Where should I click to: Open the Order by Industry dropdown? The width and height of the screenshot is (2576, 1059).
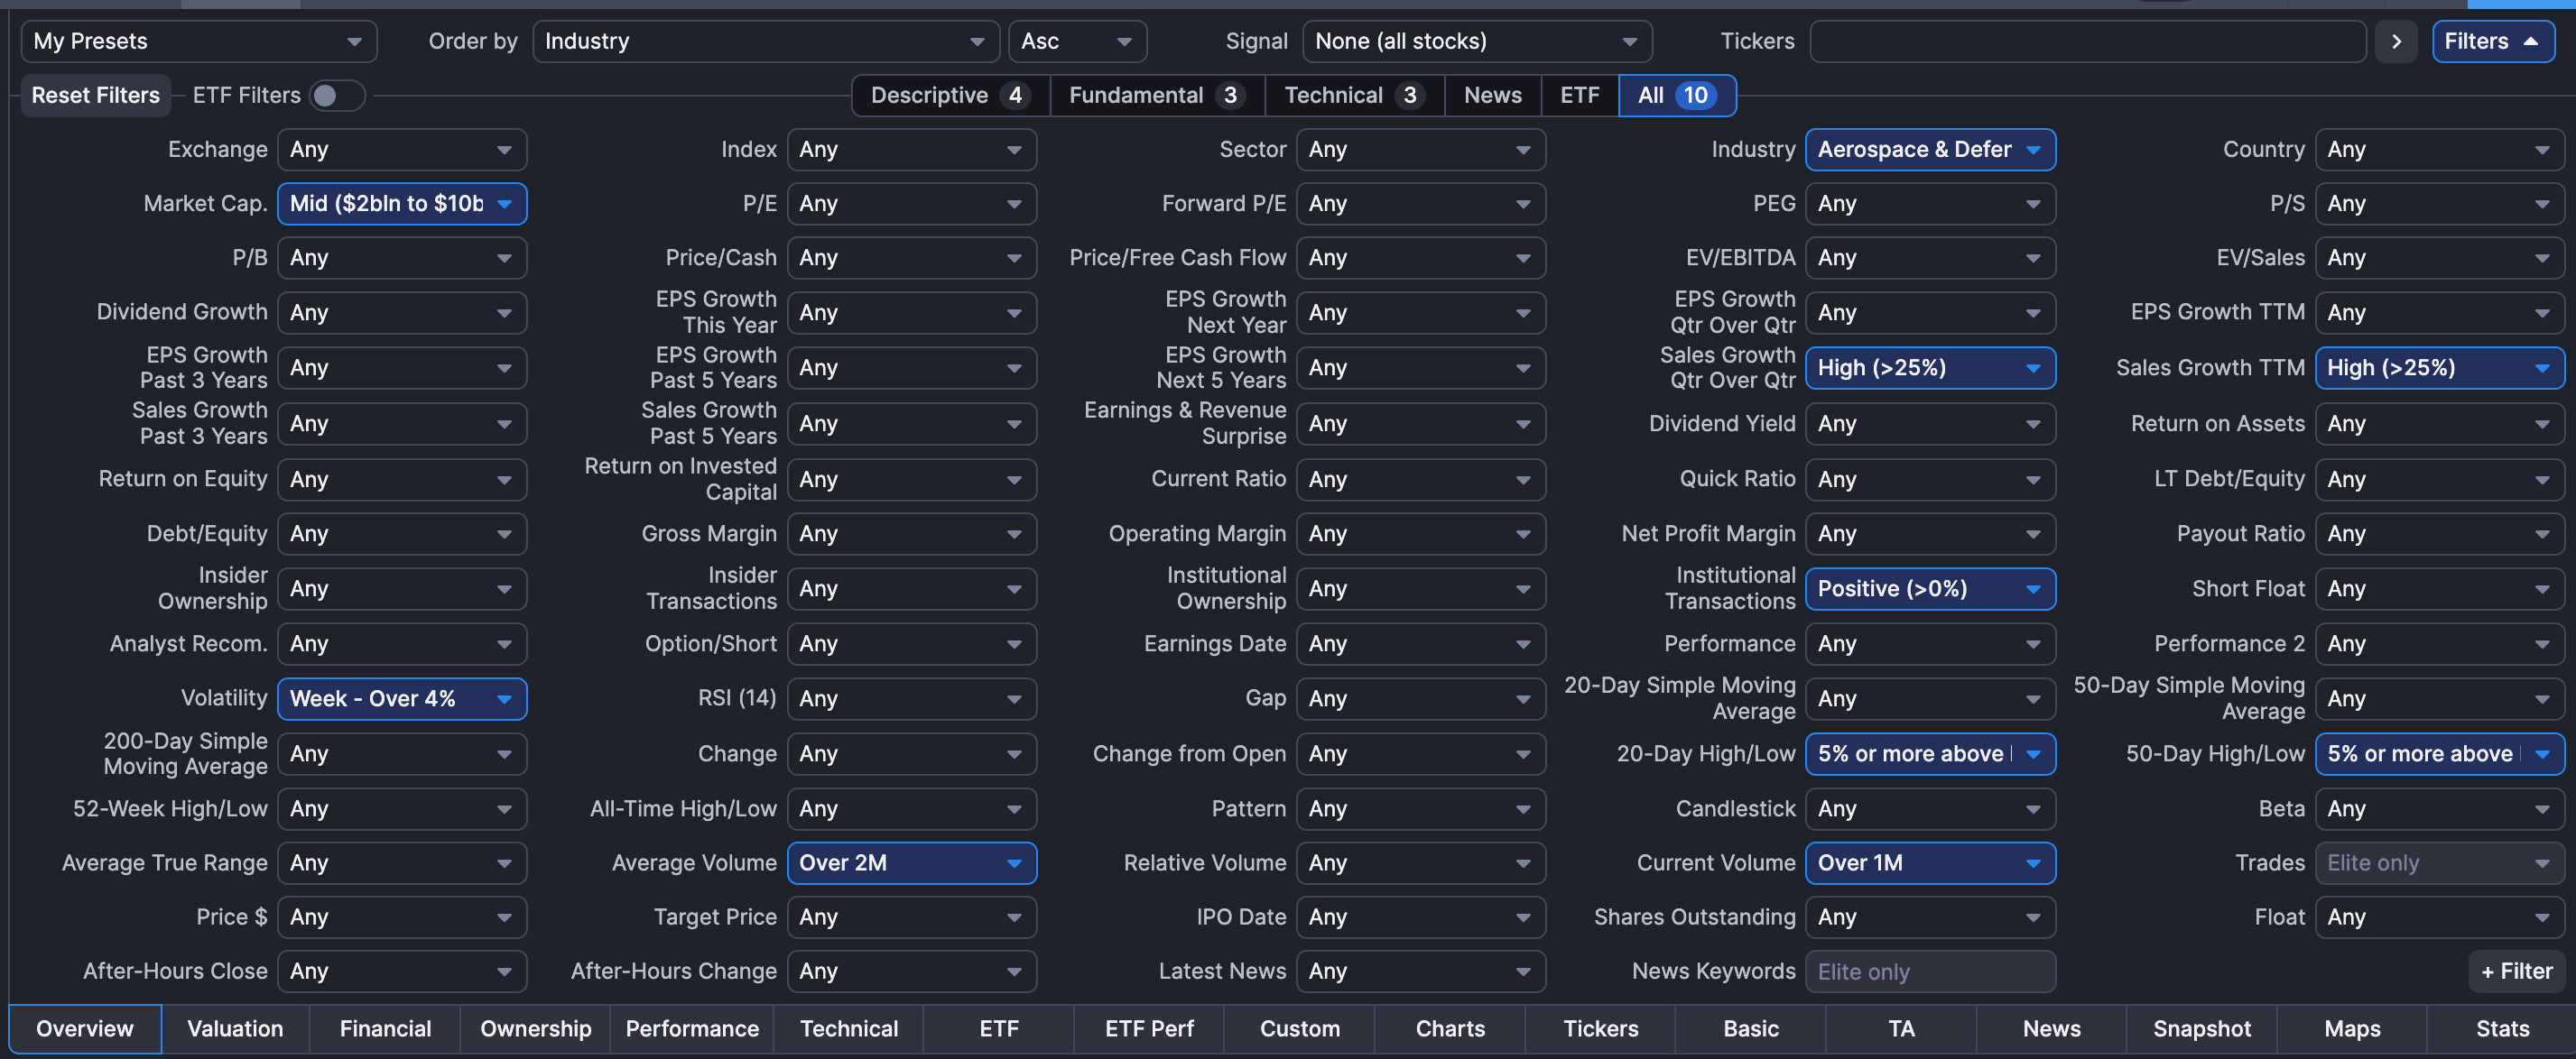764,41
